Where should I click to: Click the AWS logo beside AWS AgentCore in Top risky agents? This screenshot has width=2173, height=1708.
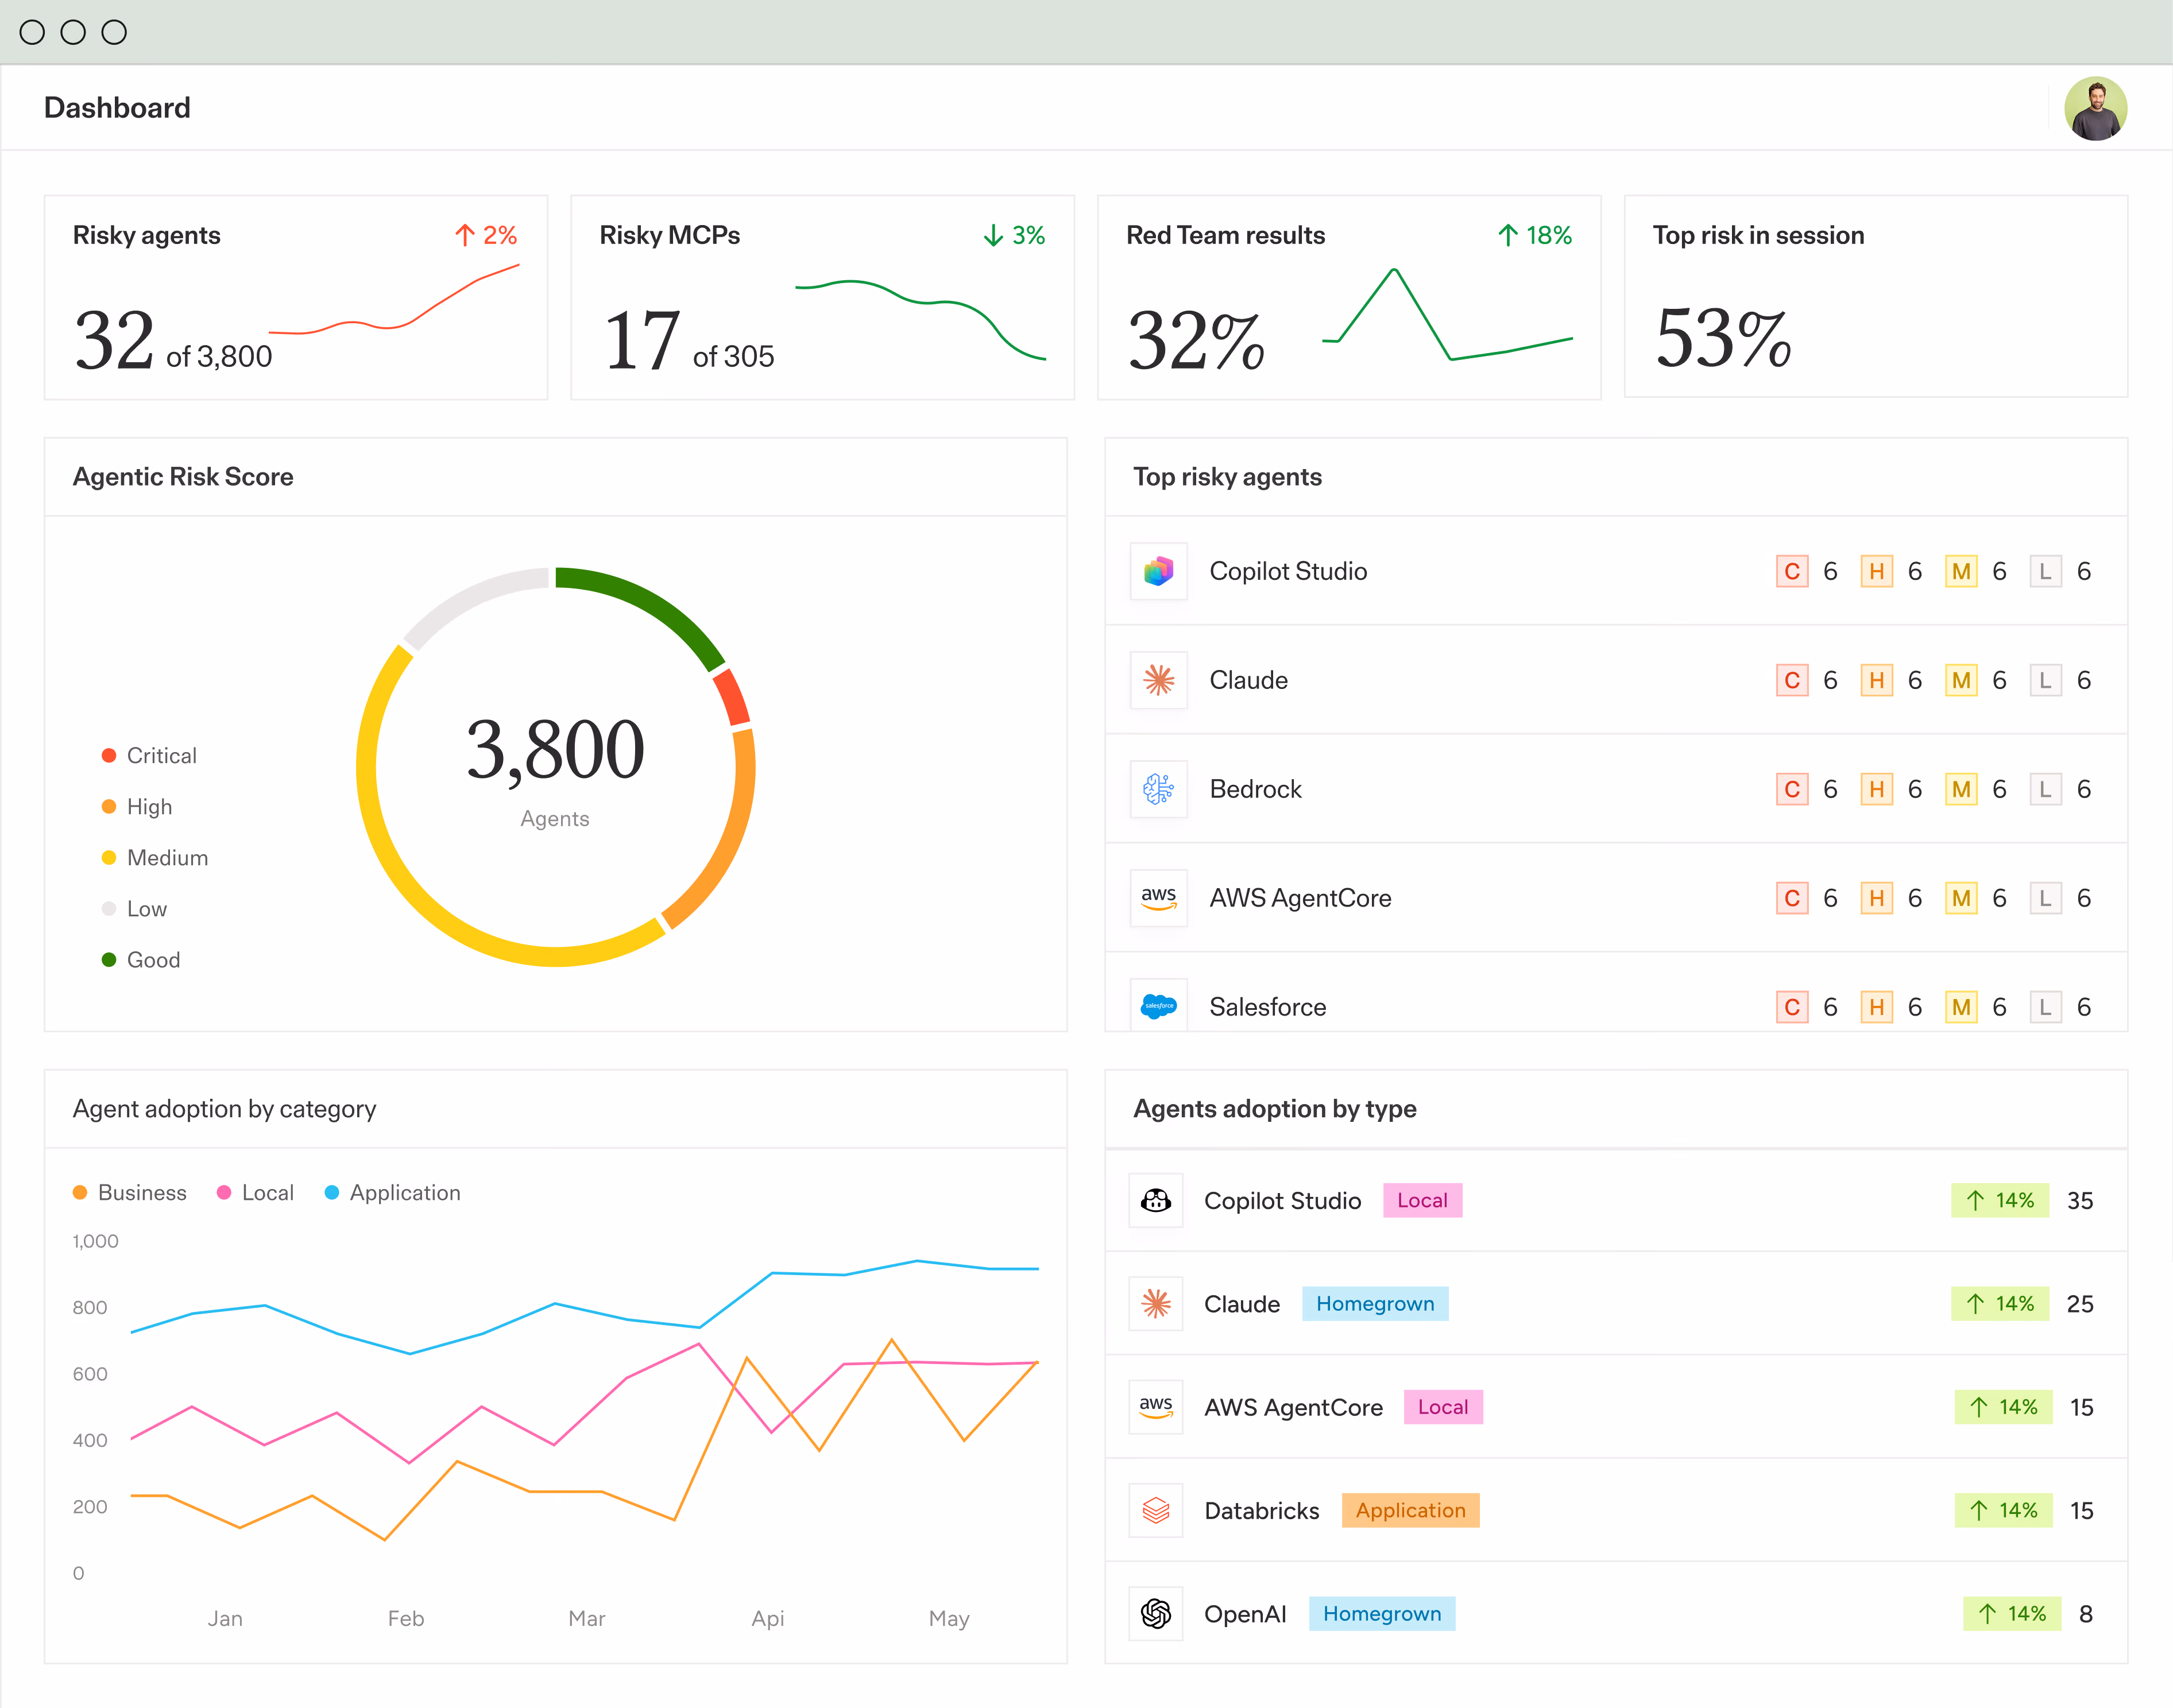point(1158,898)
